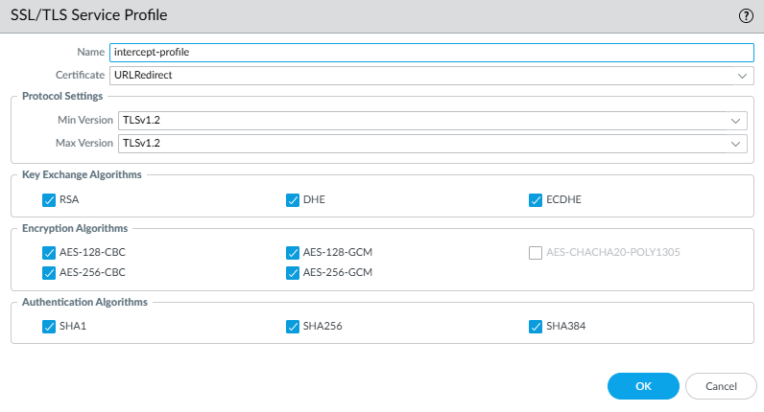
Task: Open the Min Version dropdown
Action: (735, 121)
